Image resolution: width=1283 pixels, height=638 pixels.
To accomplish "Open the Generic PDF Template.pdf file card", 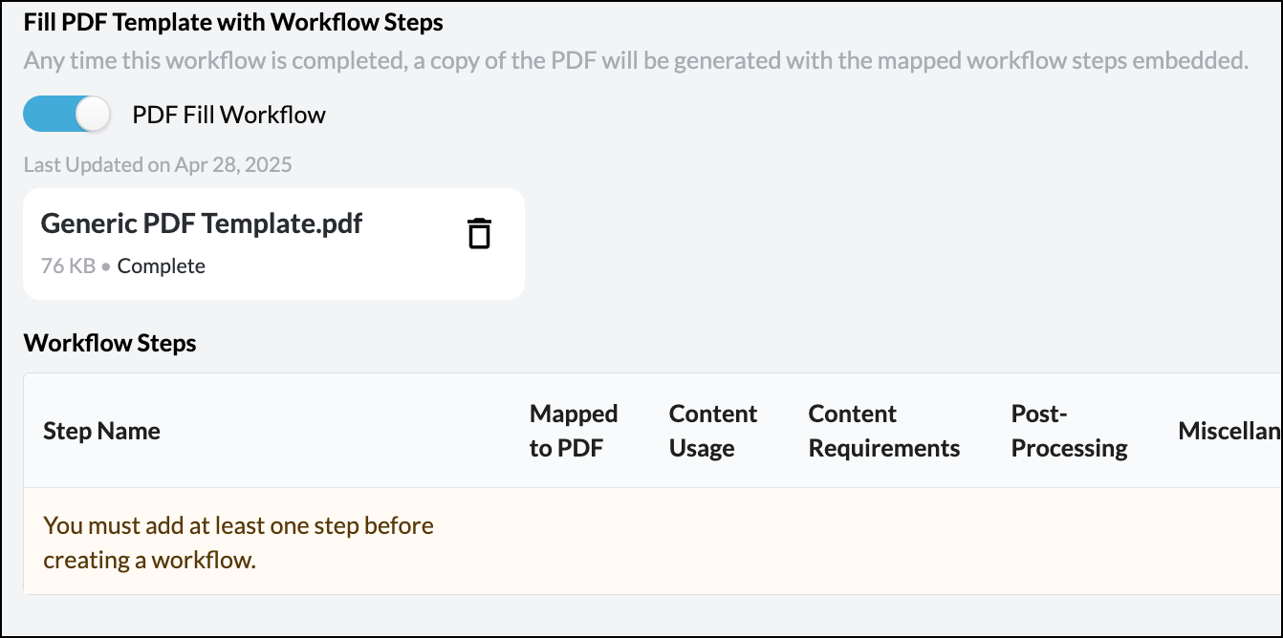I will pos(273,244).
